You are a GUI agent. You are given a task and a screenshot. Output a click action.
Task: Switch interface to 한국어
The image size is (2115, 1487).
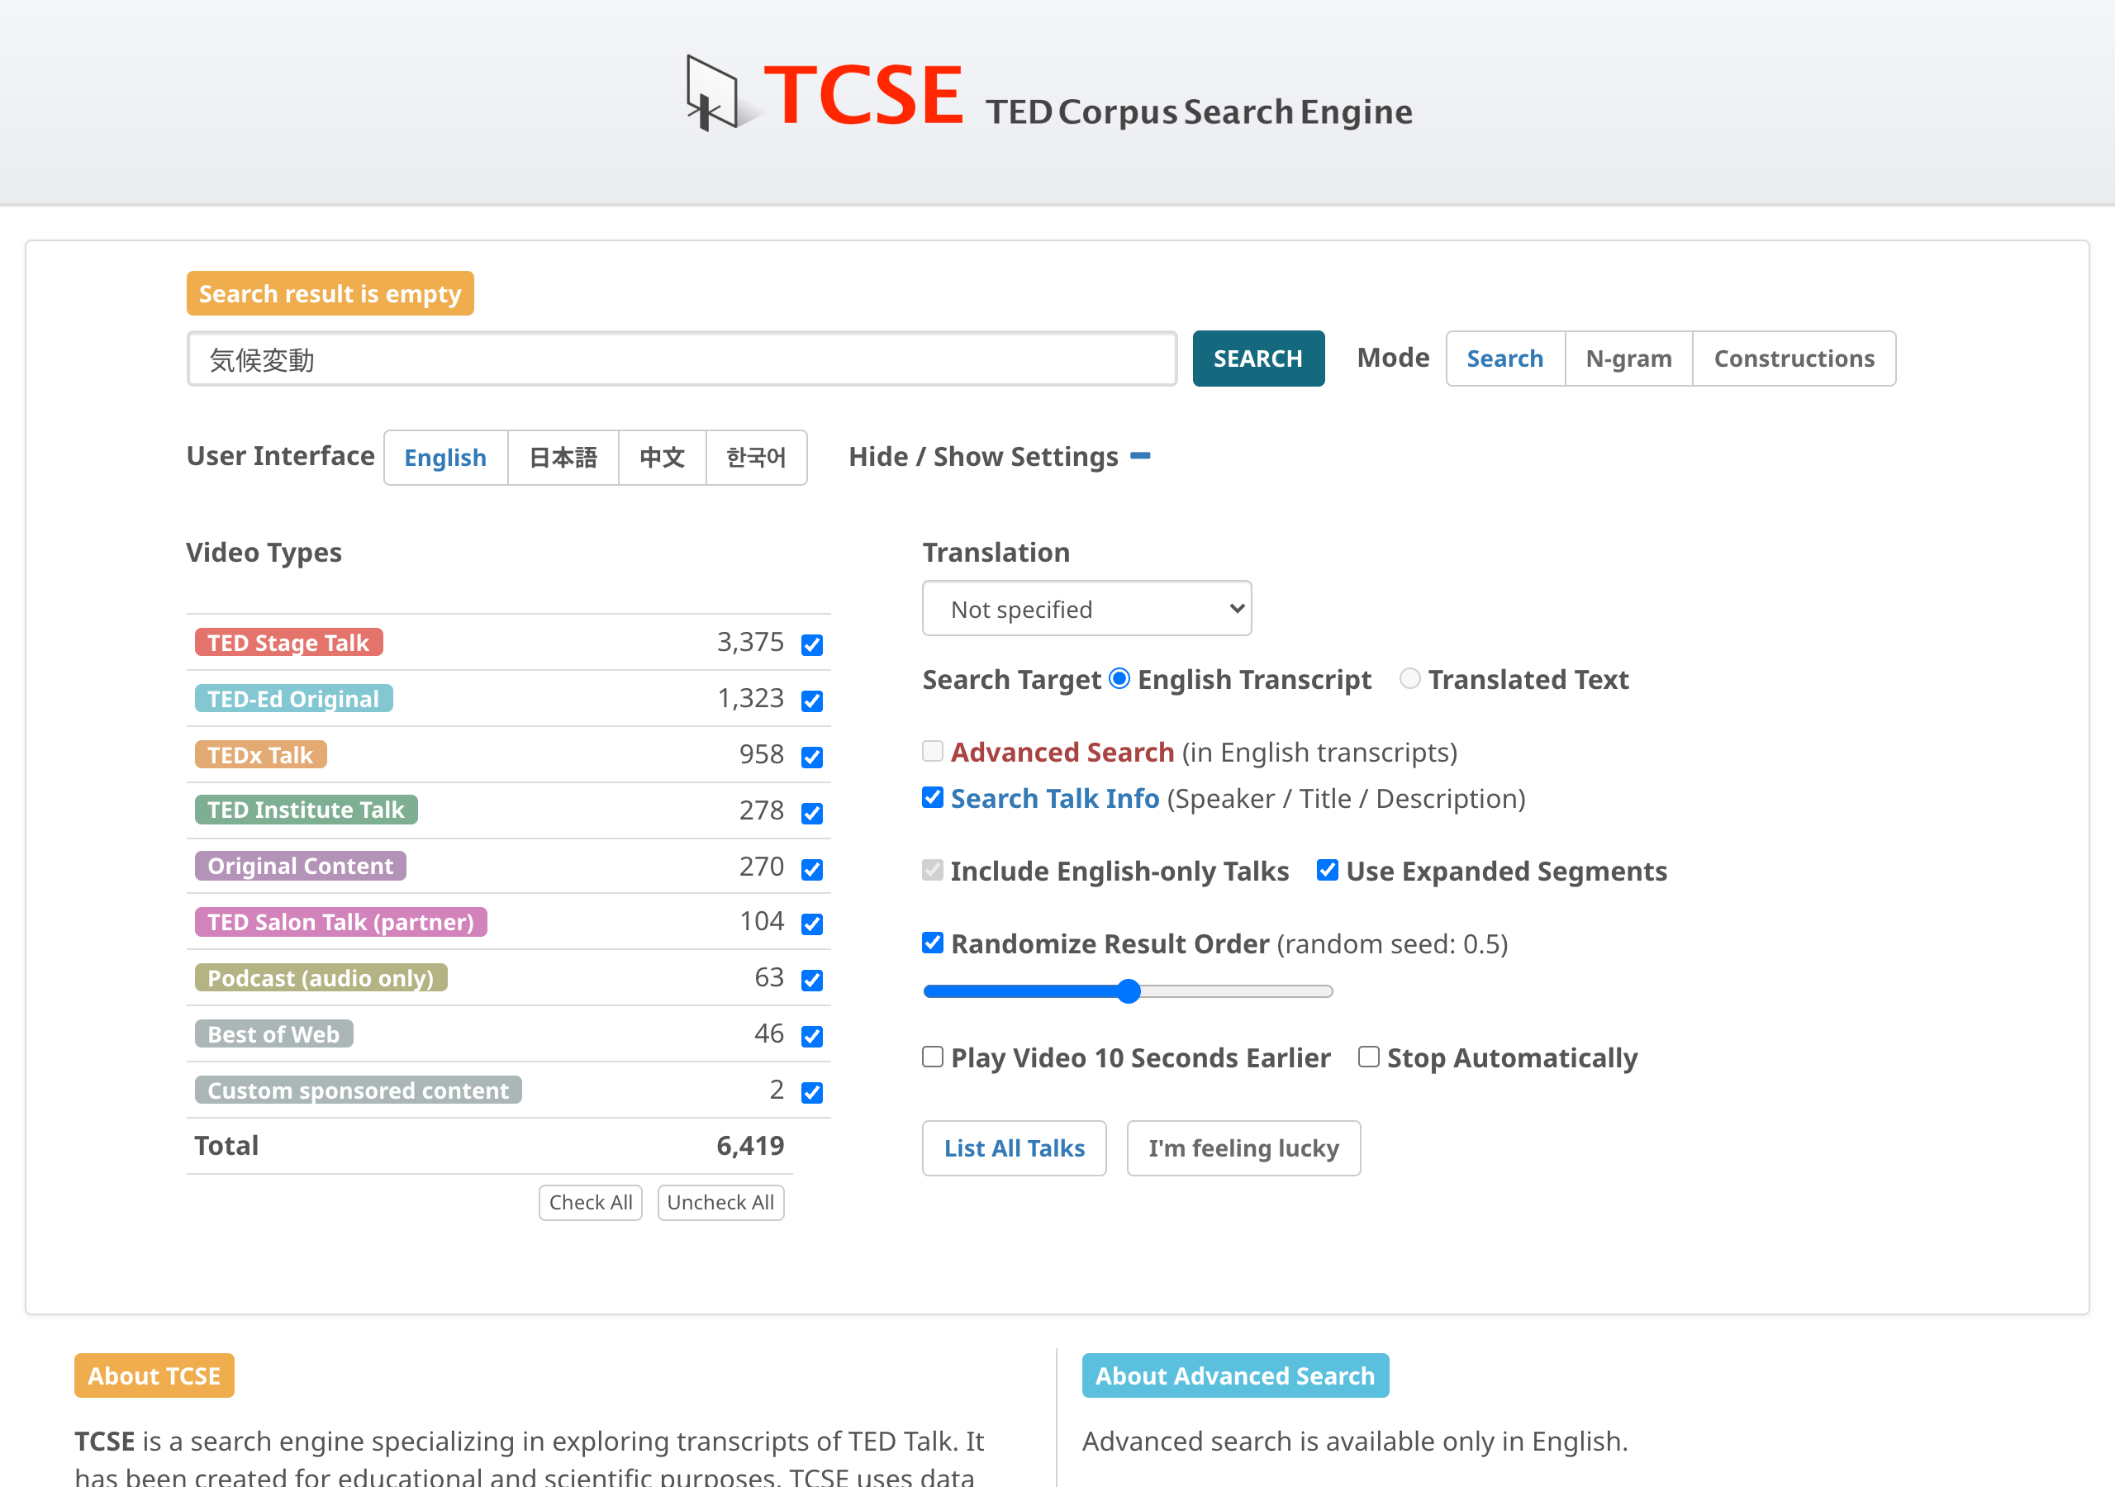point(756,457)
